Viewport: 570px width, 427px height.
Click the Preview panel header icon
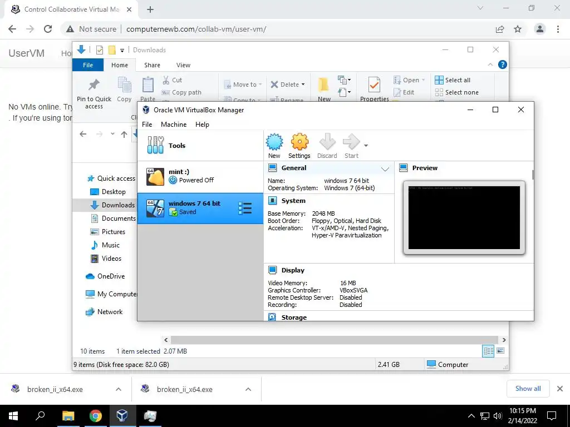[x=403, y=168]
